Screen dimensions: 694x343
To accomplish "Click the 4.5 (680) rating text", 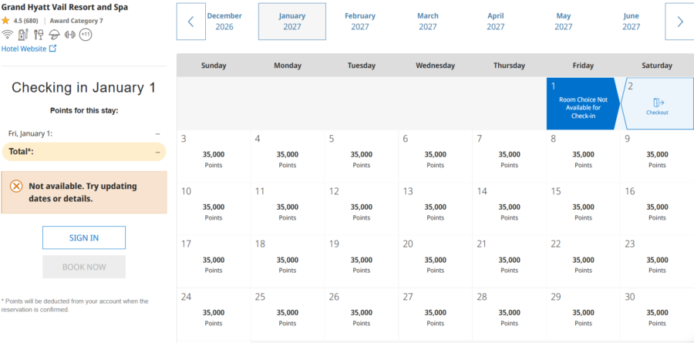I will pyautogui.click(x=25, y=21).
